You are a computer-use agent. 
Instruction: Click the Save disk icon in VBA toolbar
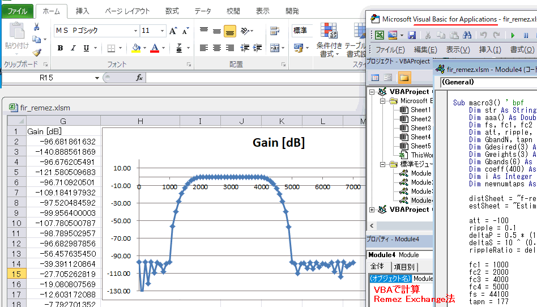pos(412,35)
